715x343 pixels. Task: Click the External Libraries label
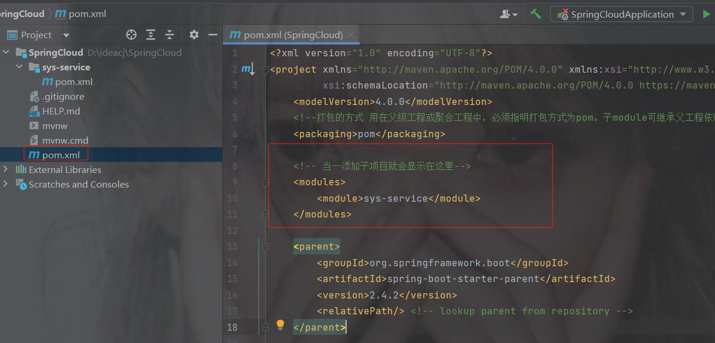pyautogui.click(x=65, y=169)
